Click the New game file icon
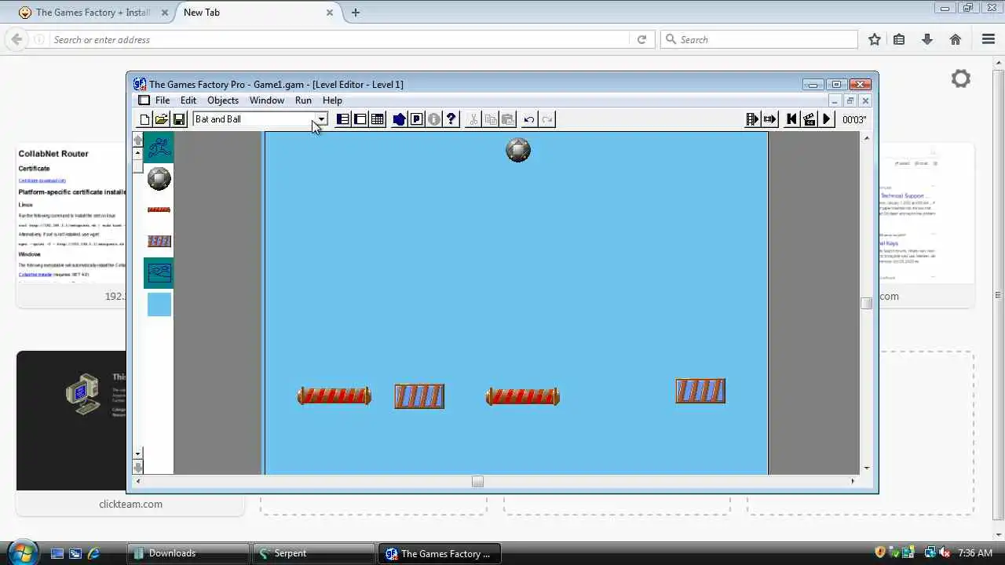Screen dimensions: 1005x565 tap(144, 119)
